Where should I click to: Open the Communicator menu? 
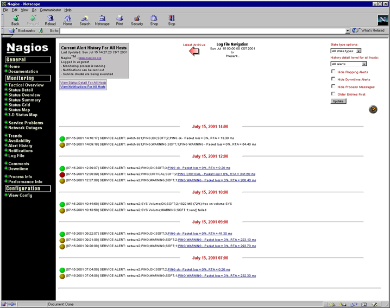[50, 10]
